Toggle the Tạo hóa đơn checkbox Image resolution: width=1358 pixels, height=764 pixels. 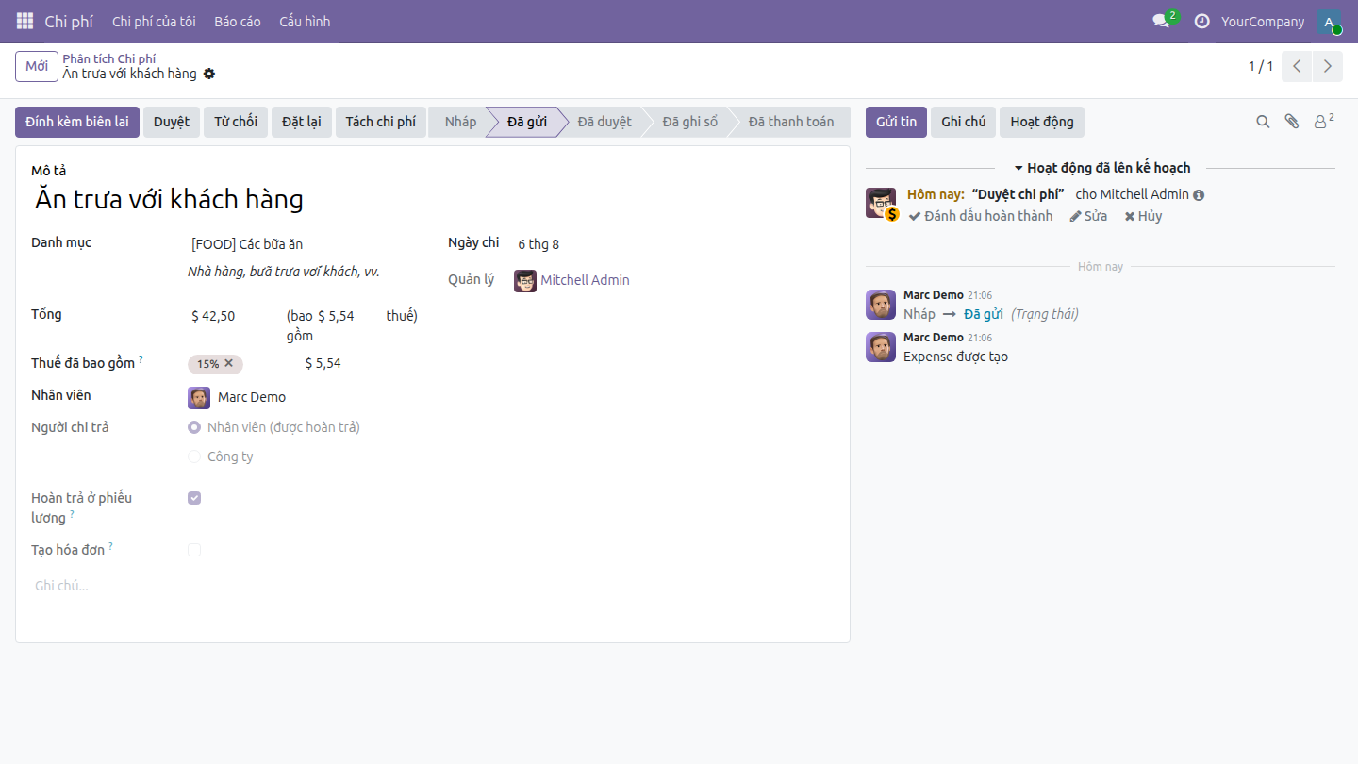point(194,550)
